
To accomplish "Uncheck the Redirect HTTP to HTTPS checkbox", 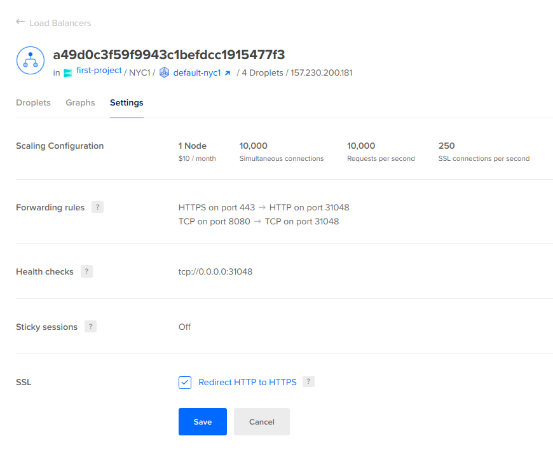I will pyautogui.click(x=185, y=383).
